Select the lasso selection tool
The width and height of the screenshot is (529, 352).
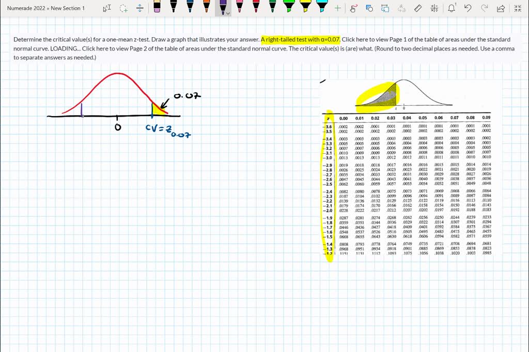[x=123, y=8]
